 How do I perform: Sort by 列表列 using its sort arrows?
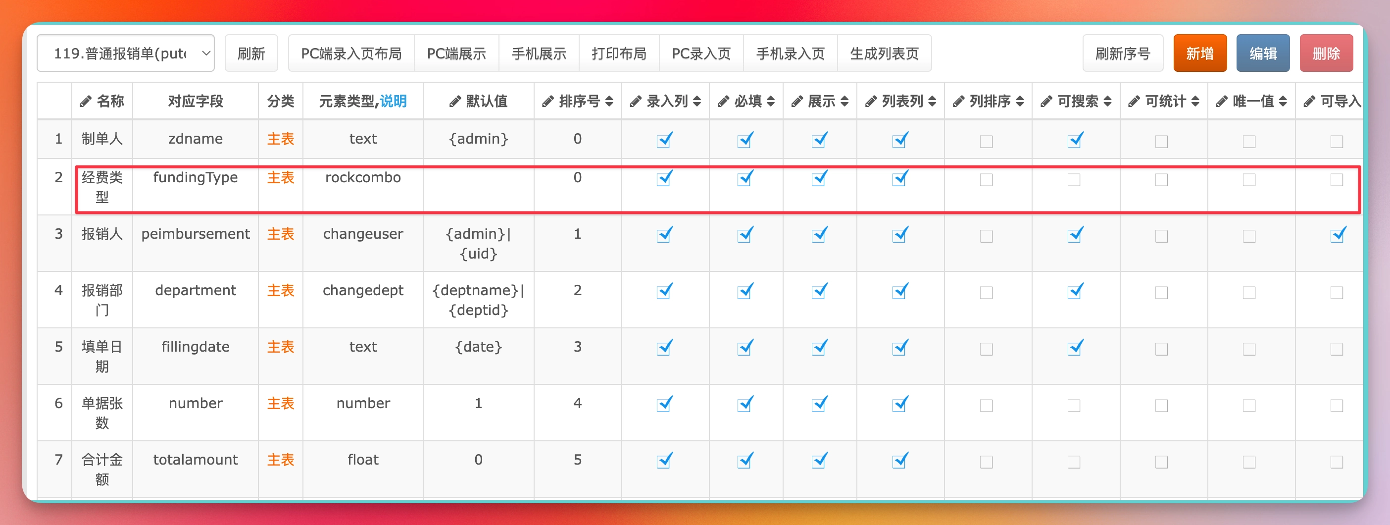[x=932, y=101]
